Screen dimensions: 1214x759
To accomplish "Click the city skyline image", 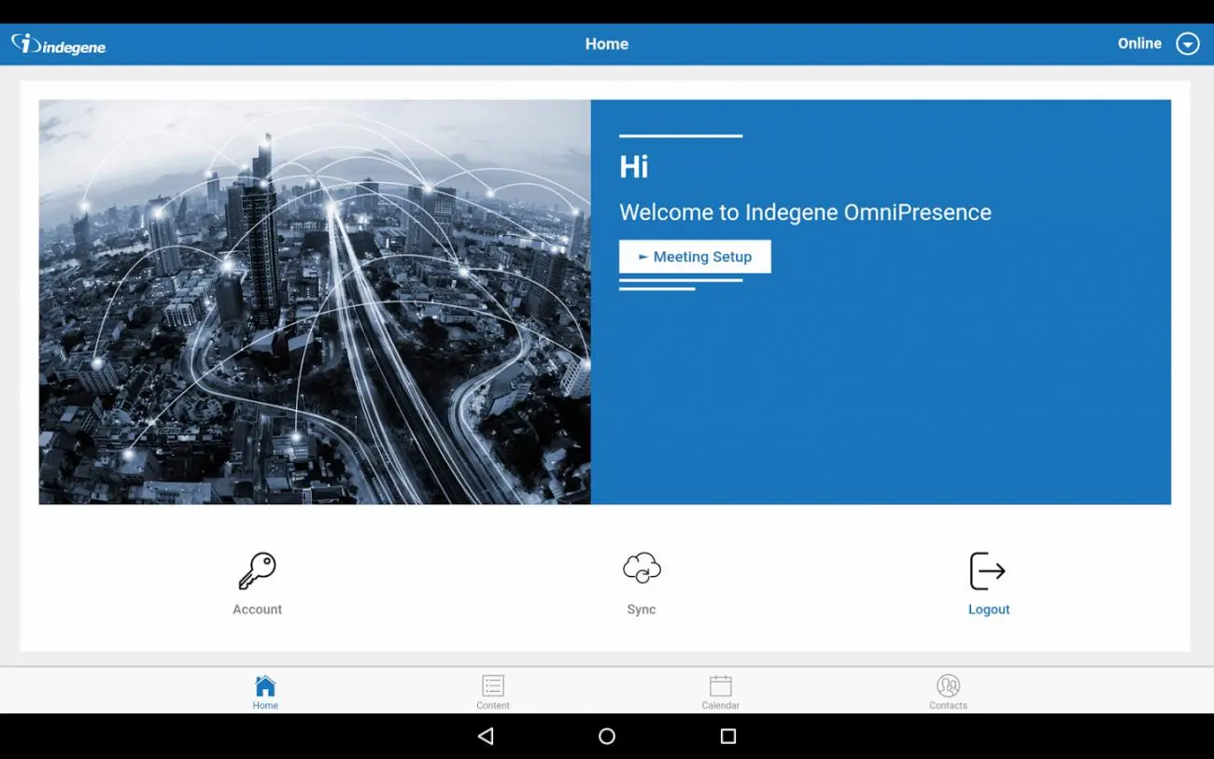I will pos(315,302).
